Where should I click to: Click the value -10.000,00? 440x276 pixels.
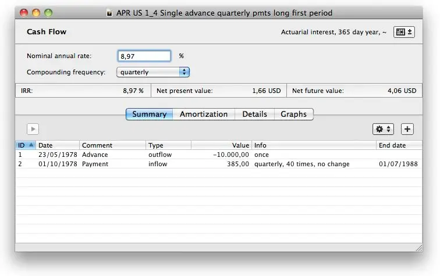231,155
